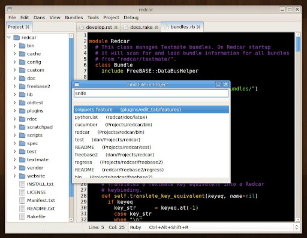
Task: Click the README.txt file icon
Action: click(22, 209)
